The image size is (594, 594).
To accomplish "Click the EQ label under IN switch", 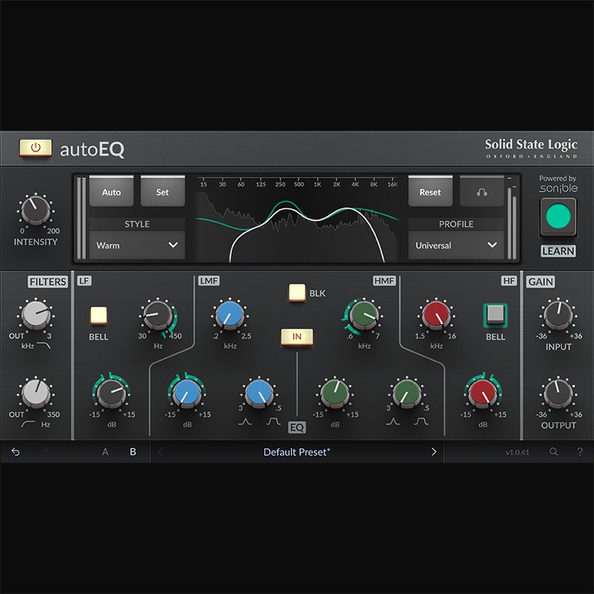I will 296,428.
